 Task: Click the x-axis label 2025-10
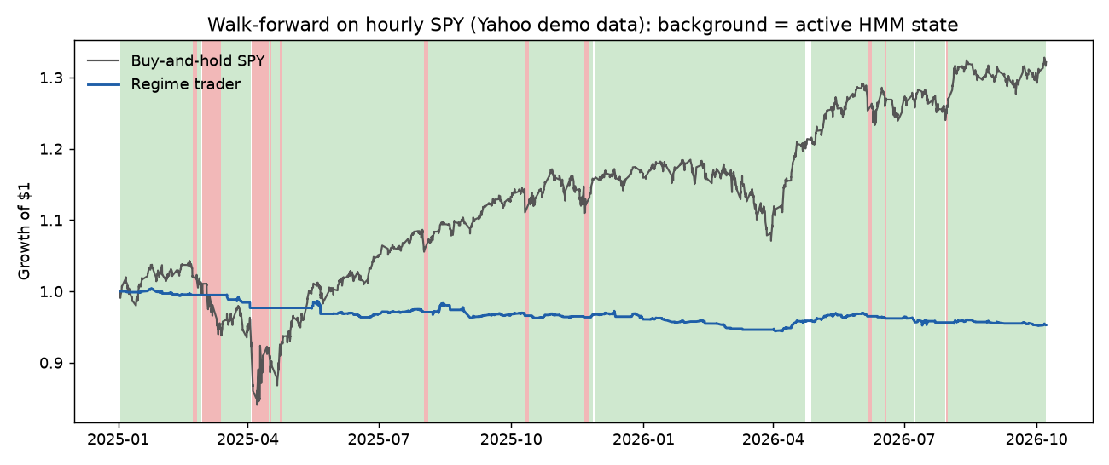511,440
